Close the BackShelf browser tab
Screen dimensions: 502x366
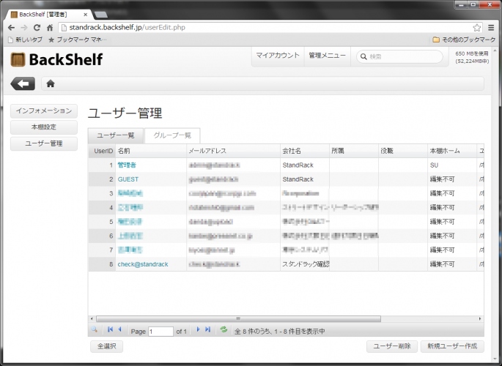tap(86, 15)
